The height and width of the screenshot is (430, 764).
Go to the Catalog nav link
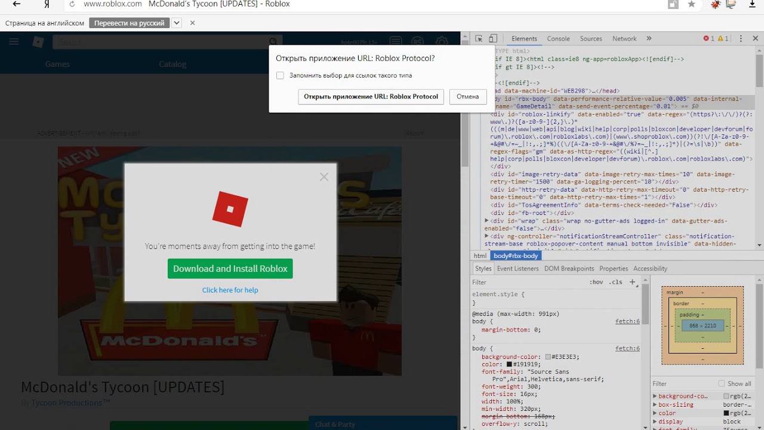pyautogui.click(x=172, y=64)
